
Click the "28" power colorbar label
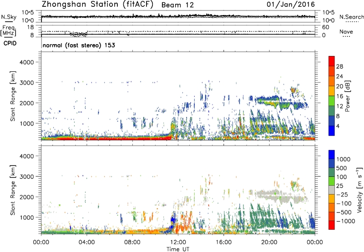[x=339, y=66]
